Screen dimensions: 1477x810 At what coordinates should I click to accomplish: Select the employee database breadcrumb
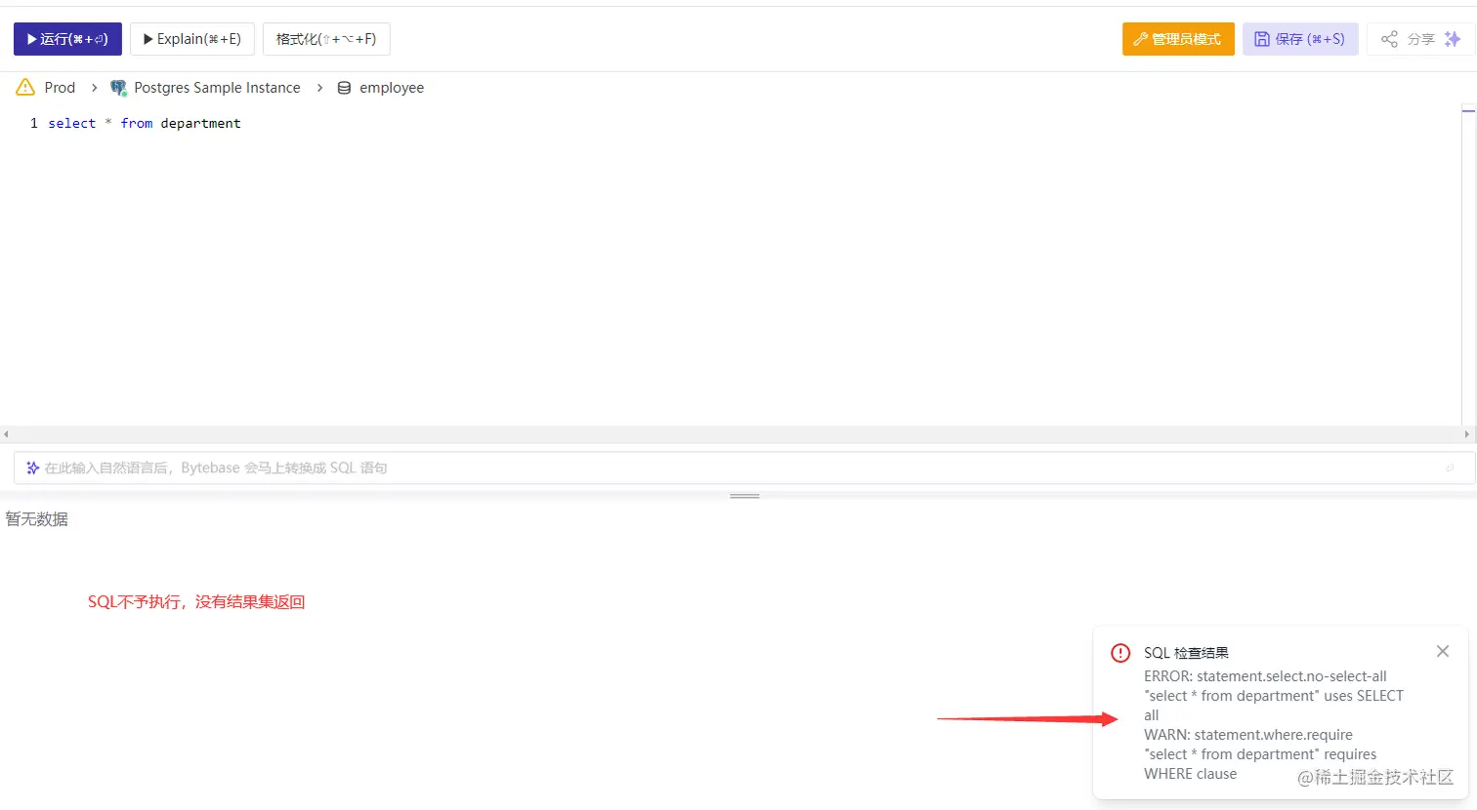coord(392,88)
